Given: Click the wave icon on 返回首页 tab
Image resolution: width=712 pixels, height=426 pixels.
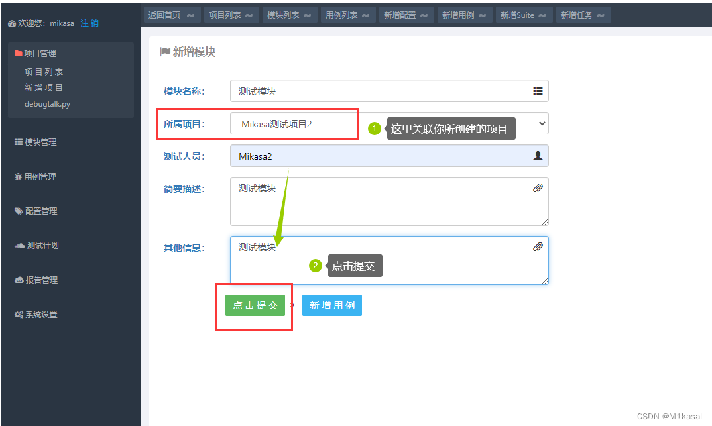Looking at the screenshot, I should click(x=190, y=15).
